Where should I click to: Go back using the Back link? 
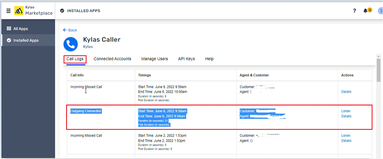tap(70, 30)
